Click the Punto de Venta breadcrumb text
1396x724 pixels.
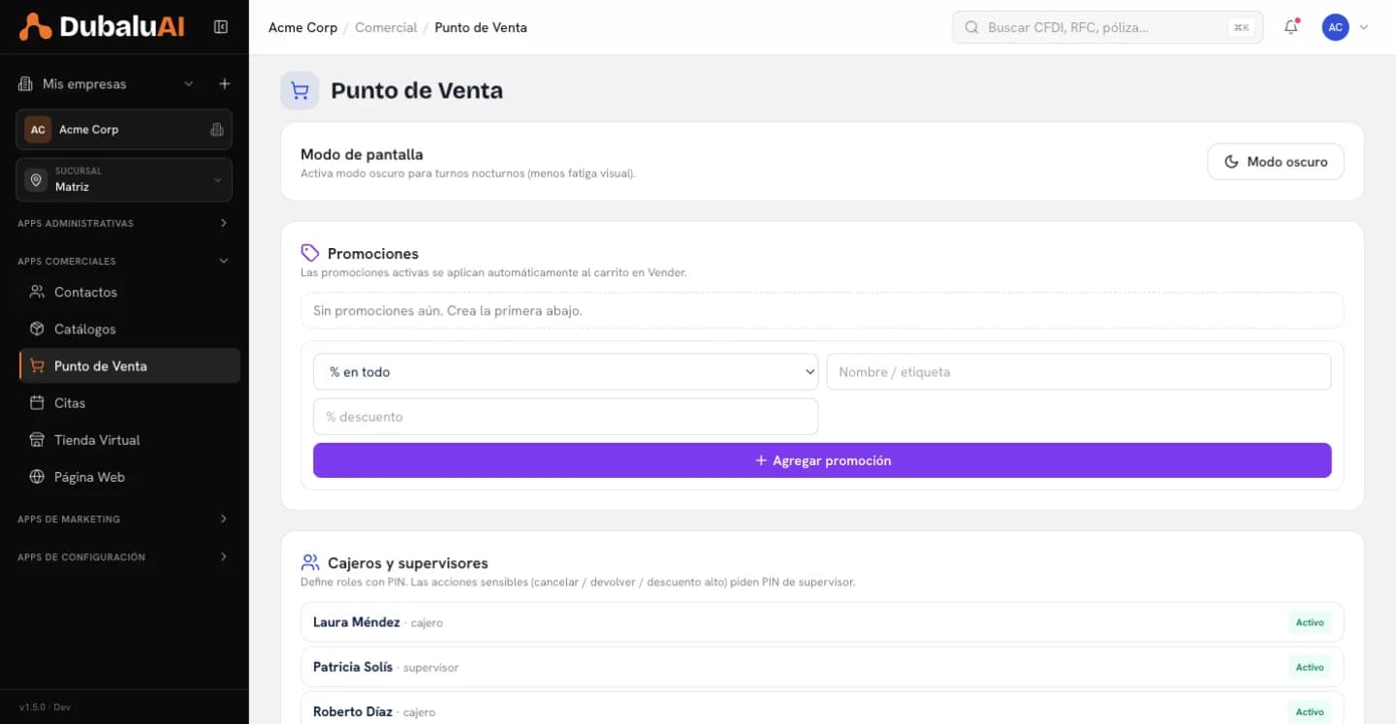click(481, 28)
